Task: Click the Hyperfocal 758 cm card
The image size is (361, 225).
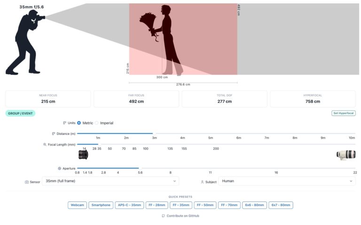Action: coord(313,99)
